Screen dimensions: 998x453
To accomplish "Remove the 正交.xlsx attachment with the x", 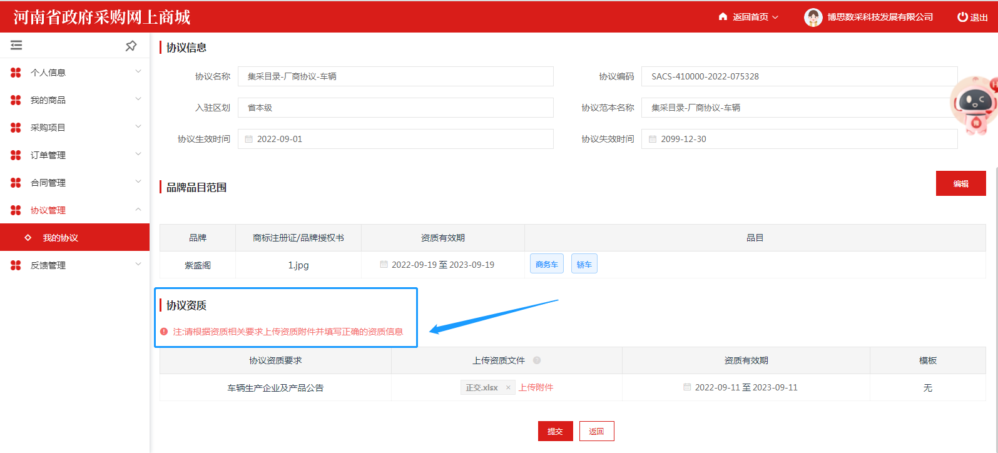I will 508,387.
